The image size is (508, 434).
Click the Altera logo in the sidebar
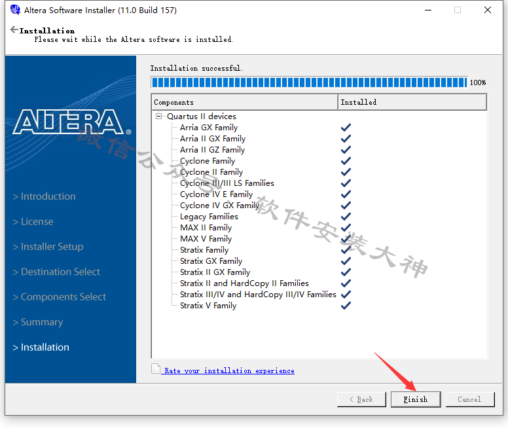pos(71,122)
